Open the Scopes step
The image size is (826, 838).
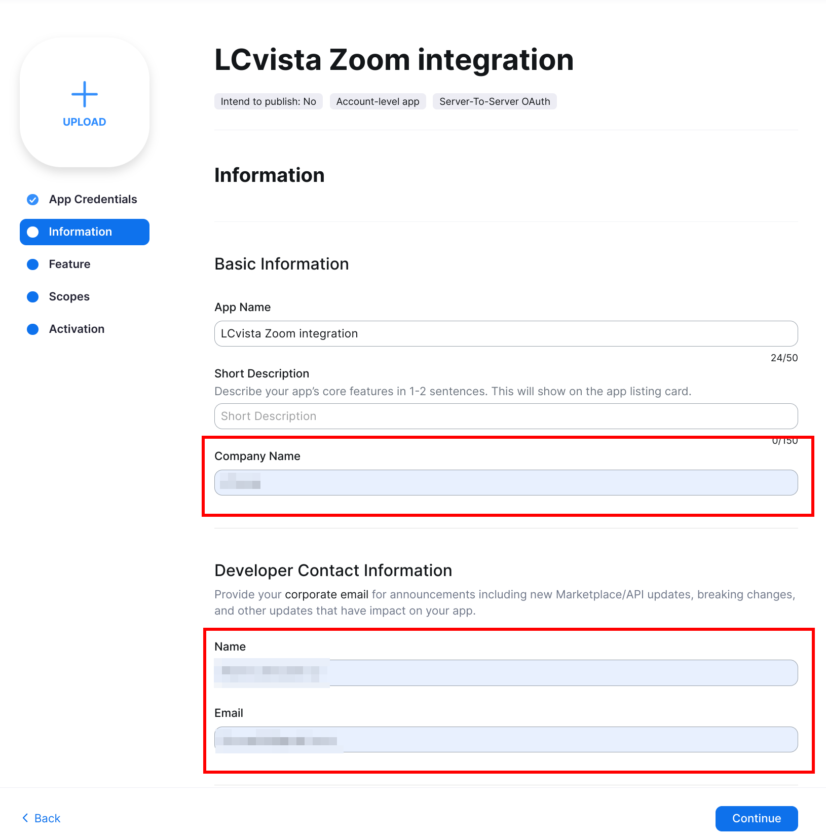pos(69,297)
